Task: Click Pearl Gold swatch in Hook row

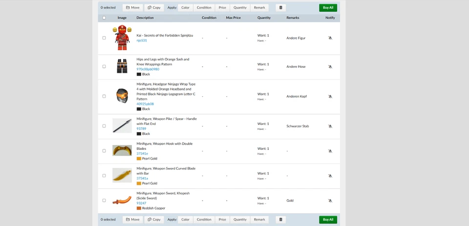Action: (x=139, y=159)
